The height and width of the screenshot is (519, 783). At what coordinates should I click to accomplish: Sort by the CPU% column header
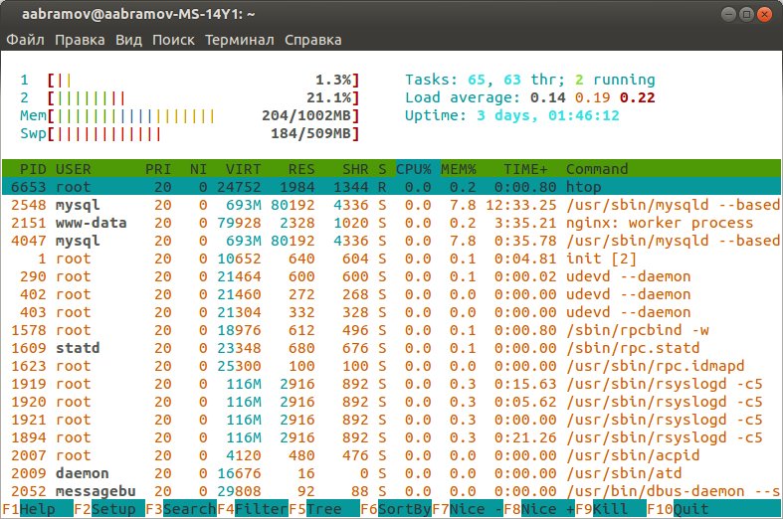click(x=413, y=169)
